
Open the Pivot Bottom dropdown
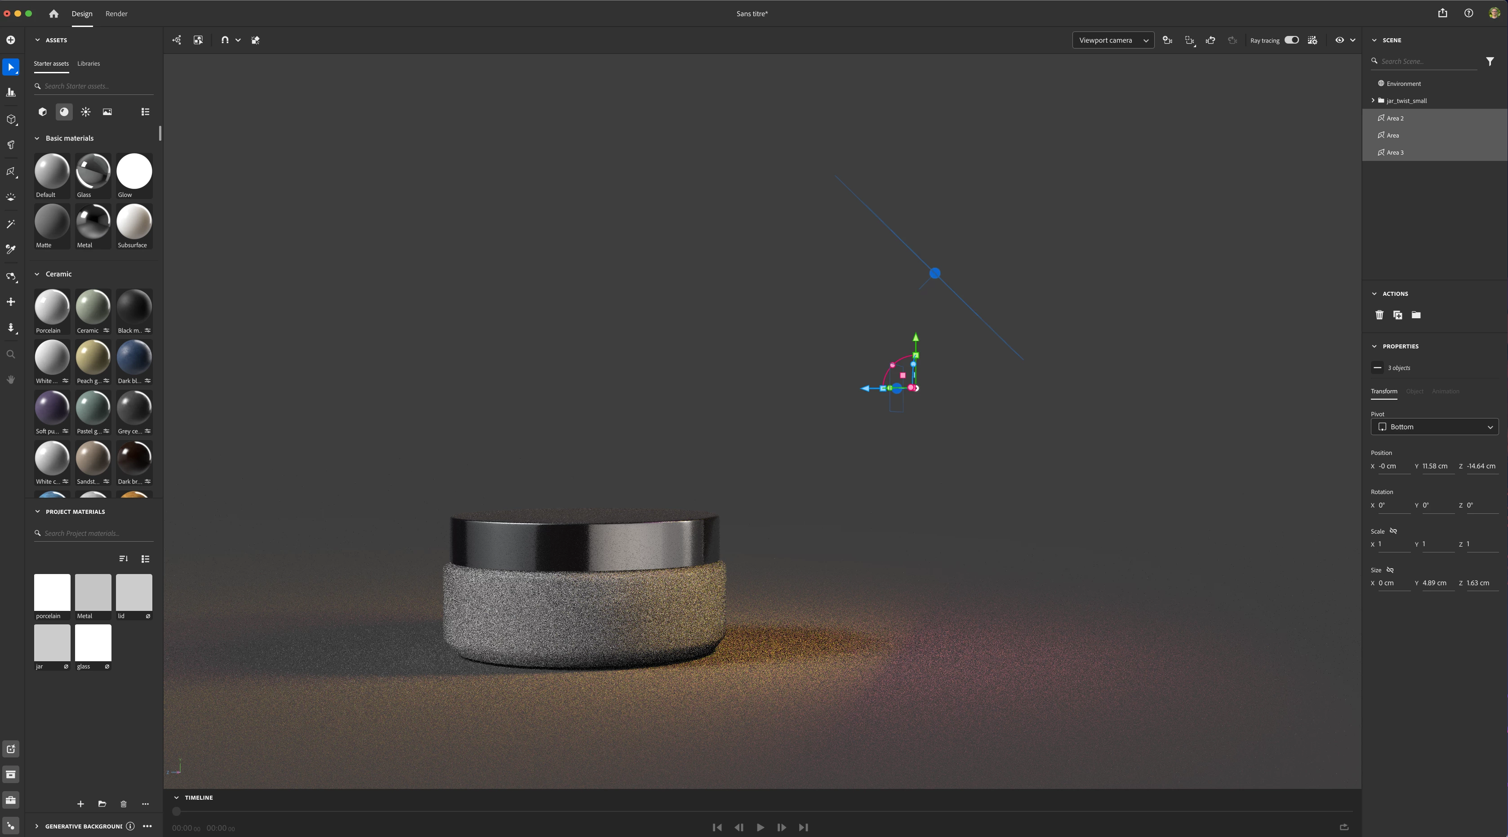(1434, 427)
